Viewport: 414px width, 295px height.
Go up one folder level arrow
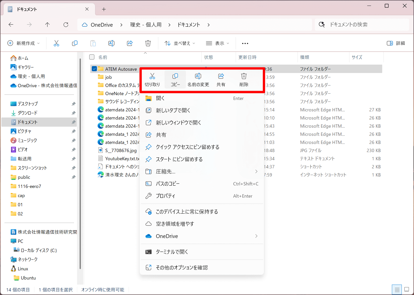(x=47, y=25)
